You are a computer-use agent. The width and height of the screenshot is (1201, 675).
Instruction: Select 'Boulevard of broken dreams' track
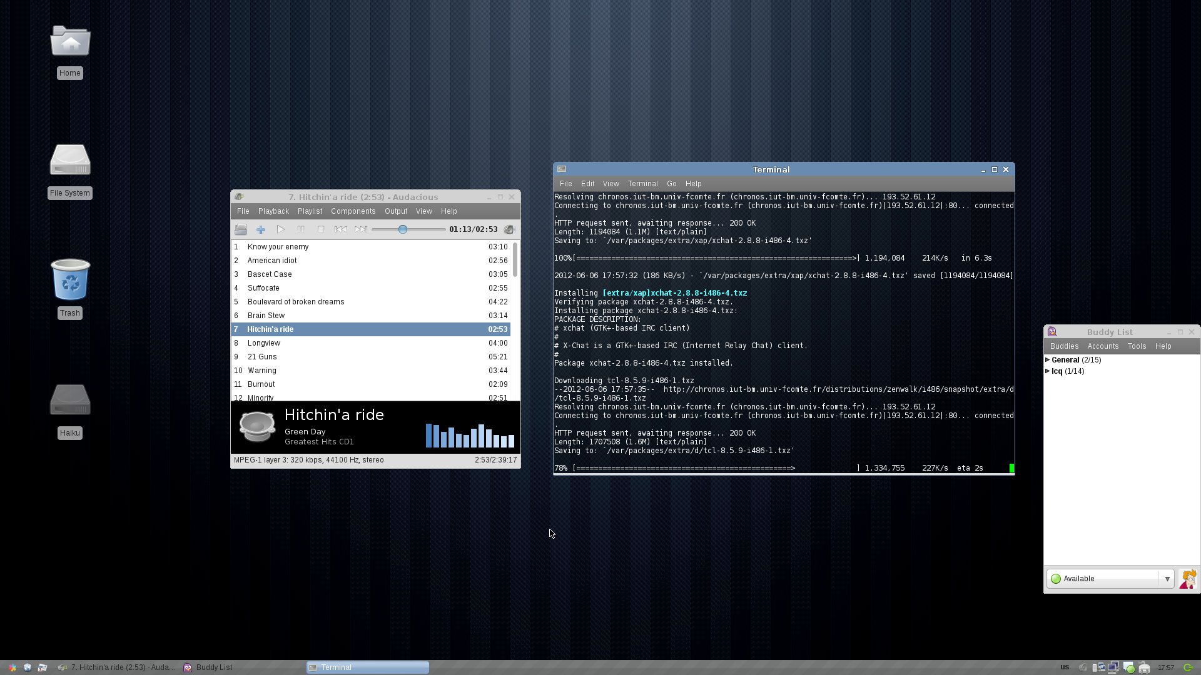coord(371,302)
